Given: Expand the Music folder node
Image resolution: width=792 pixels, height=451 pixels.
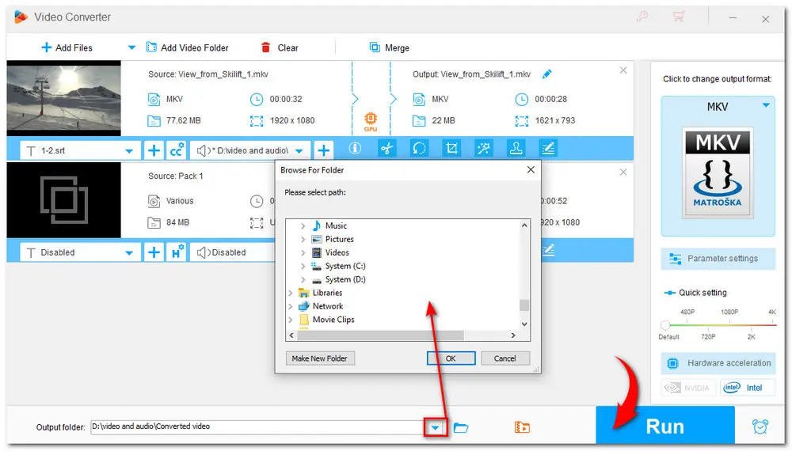Looking at the screenshot, I should coord(303,226).
